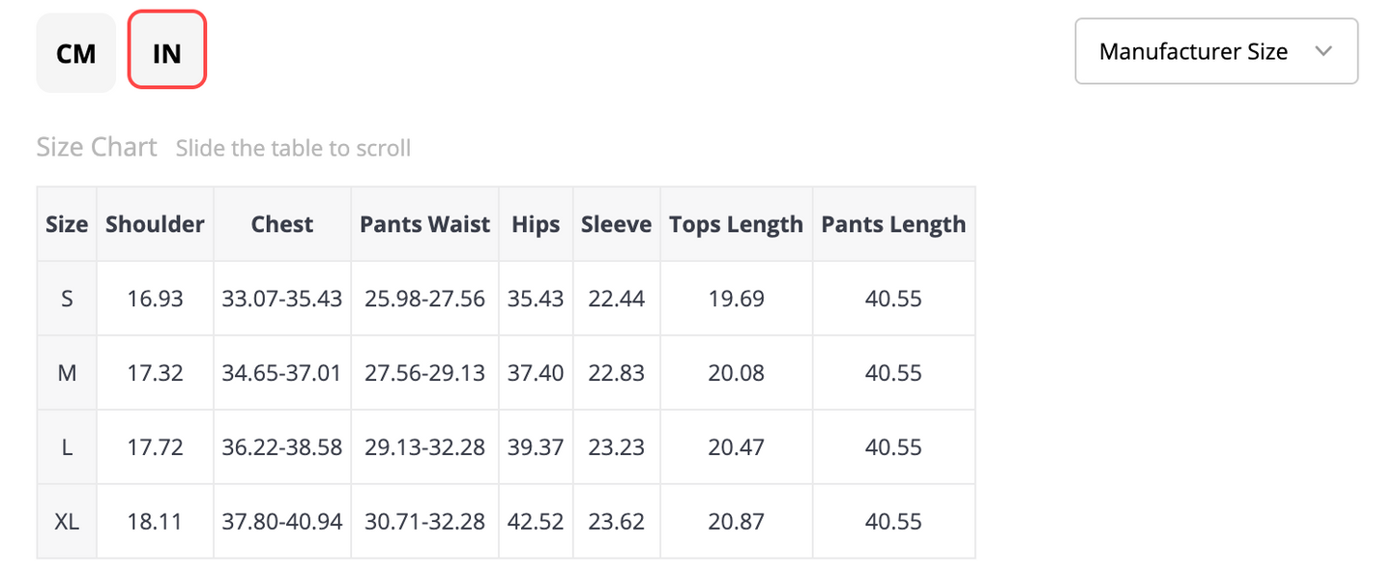
Task: Click the Hips column header
Action: (536, 224)
